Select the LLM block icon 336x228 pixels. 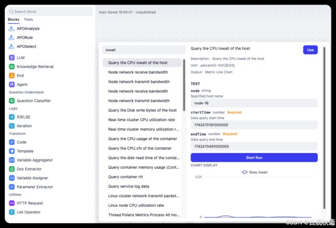coord(12,58)
